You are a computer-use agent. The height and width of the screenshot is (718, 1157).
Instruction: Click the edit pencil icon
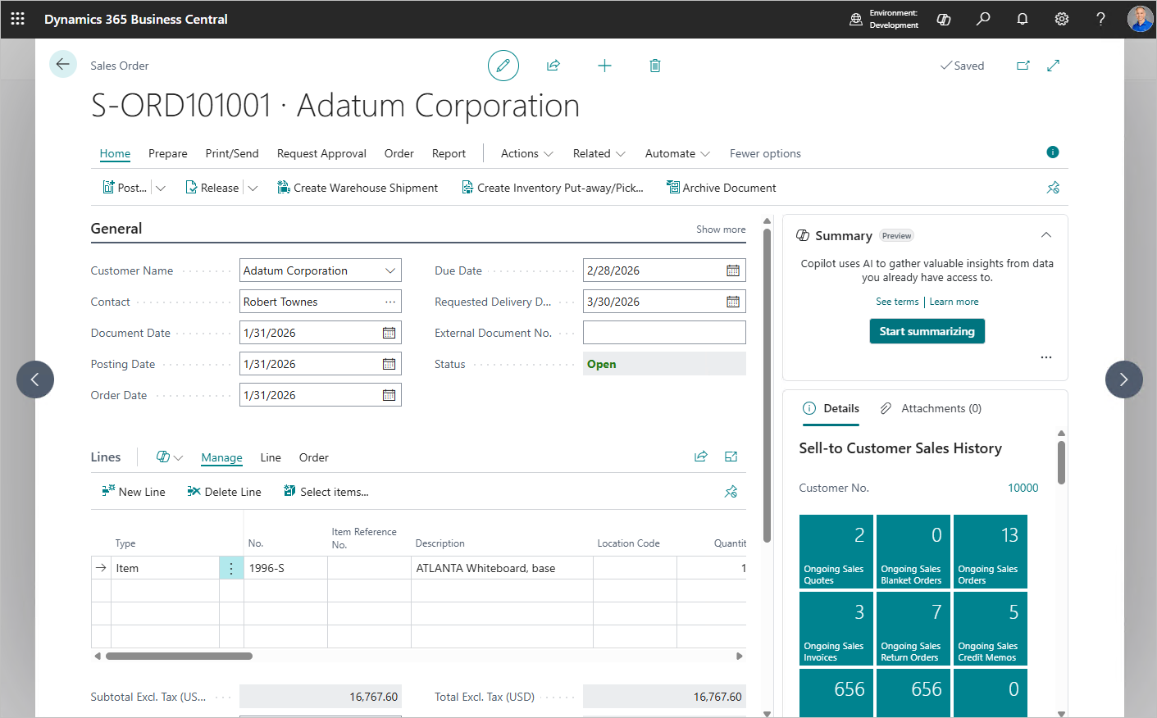[x=503, y=66]
